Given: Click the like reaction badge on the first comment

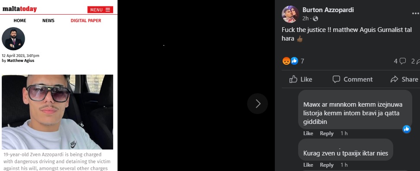Looking at the screenshot, I should click(x=406, y=129).
